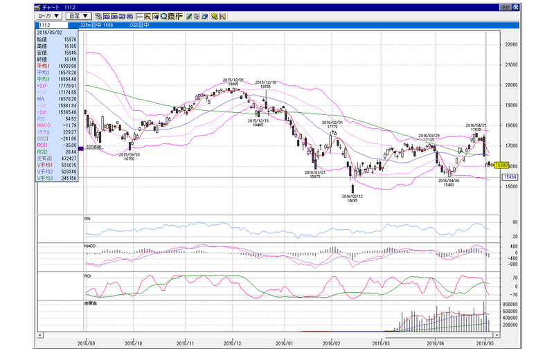Click the 連動 button in title bar

pos(506,7)
